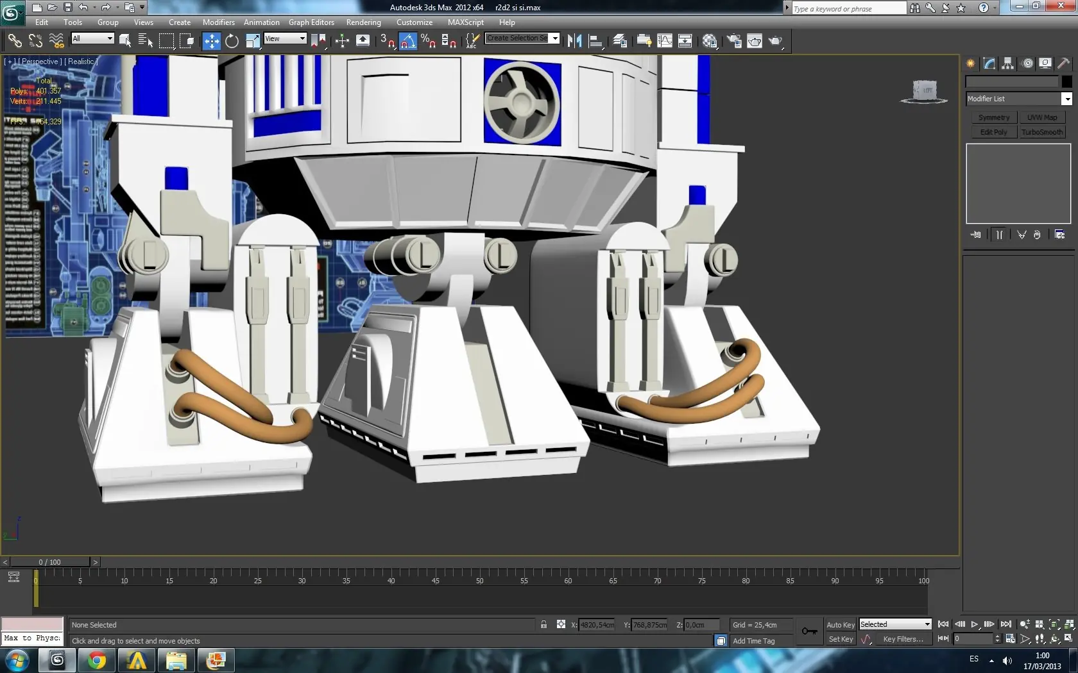Click the Unlink Selection tool
Viewport: 1078px width, 673px height.
click(x=35, y=41)
